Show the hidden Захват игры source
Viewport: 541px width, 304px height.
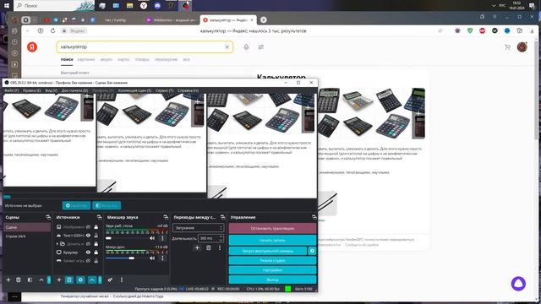click(x=88, y=261)
